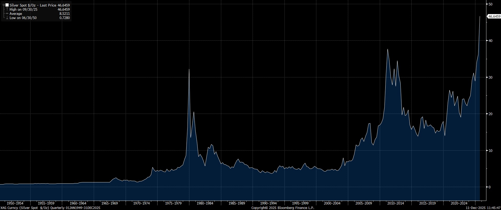Image resolution: width=501 pixels, height=210 pixels.
Task: Click the Bloomberg Finance copyright text
Action: pos(283,208)
